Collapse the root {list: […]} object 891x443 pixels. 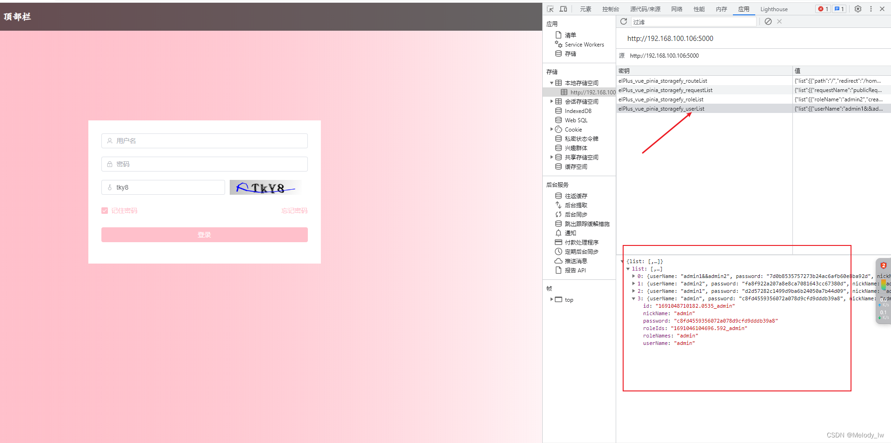click(623, 261)
